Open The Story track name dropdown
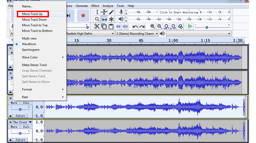This screenshot has width=256, height=143. (x=22, y=122)
